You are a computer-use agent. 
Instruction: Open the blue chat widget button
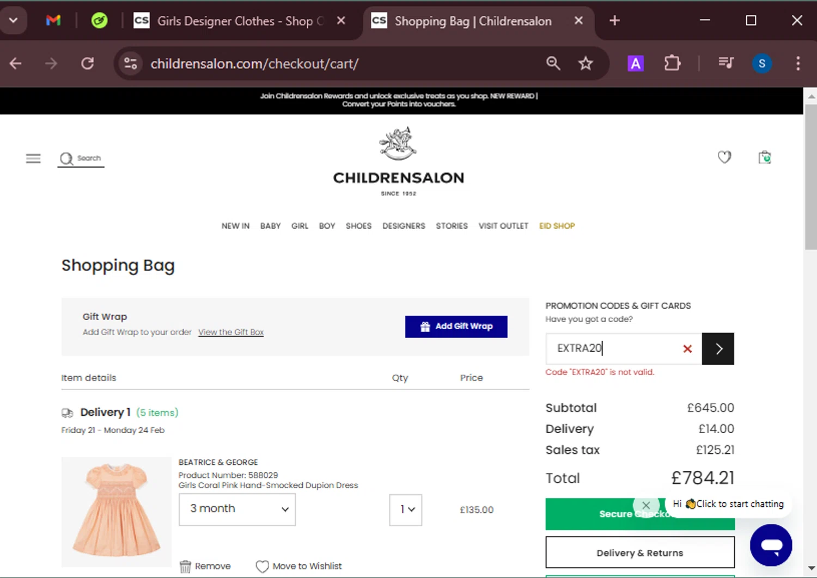[771, 545]
